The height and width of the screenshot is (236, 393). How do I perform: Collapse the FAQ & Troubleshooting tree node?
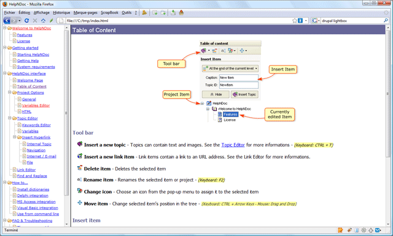click(x=5, y=220)
